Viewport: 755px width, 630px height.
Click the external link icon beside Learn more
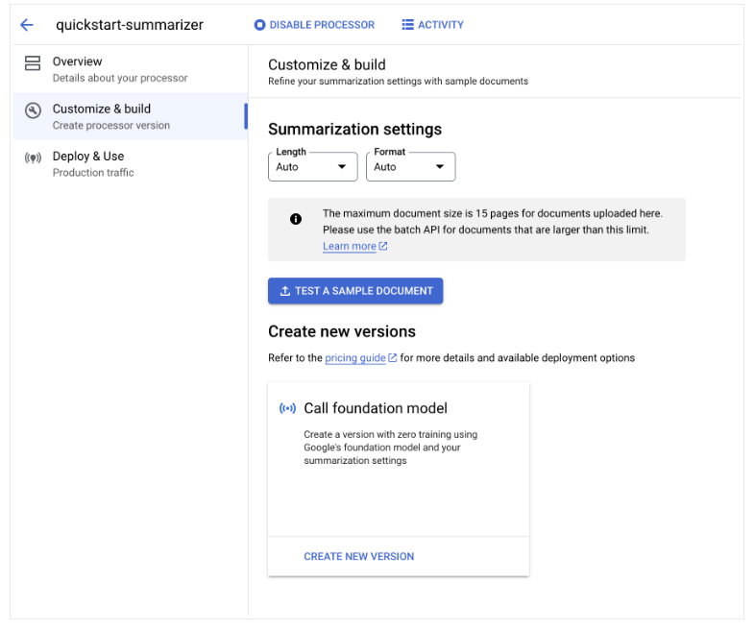click(383, 247)
